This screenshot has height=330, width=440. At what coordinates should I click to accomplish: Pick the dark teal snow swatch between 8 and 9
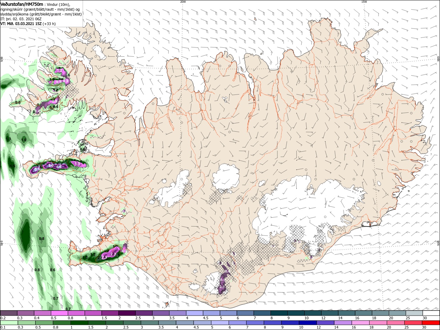[x=279, y=313]
